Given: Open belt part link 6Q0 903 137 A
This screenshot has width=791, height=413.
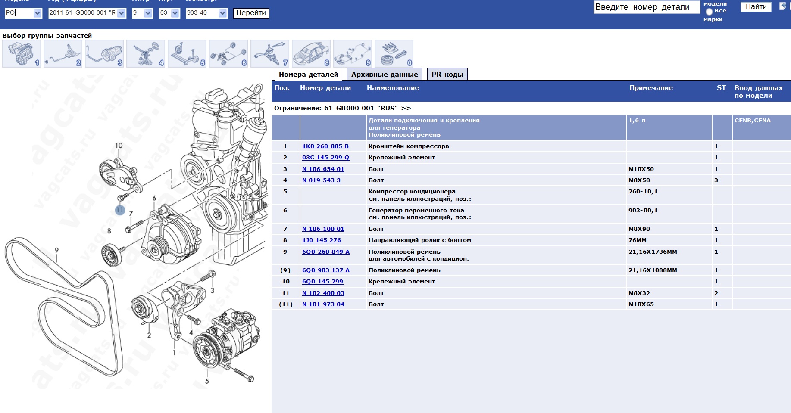Looking at the screenshot, I should 326,270.
